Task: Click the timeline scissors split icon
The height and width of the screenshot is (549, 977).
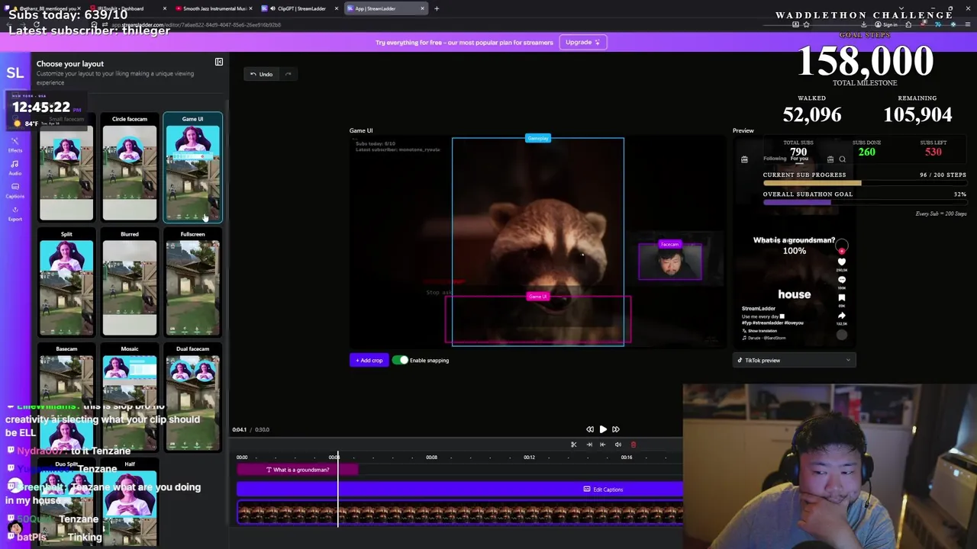Action: (573, 445)
